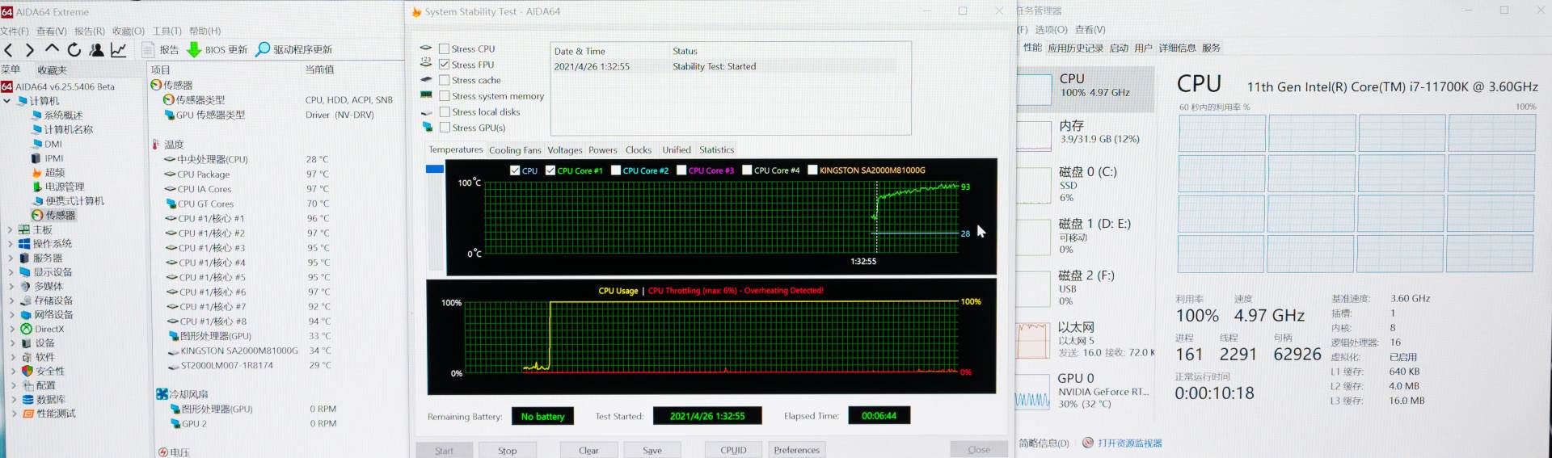The width and height of the screenshot is (1552, 458).
Task: Click the 简略信息(D) toggle in Task Manager
Action: [x=1044, y=443]
